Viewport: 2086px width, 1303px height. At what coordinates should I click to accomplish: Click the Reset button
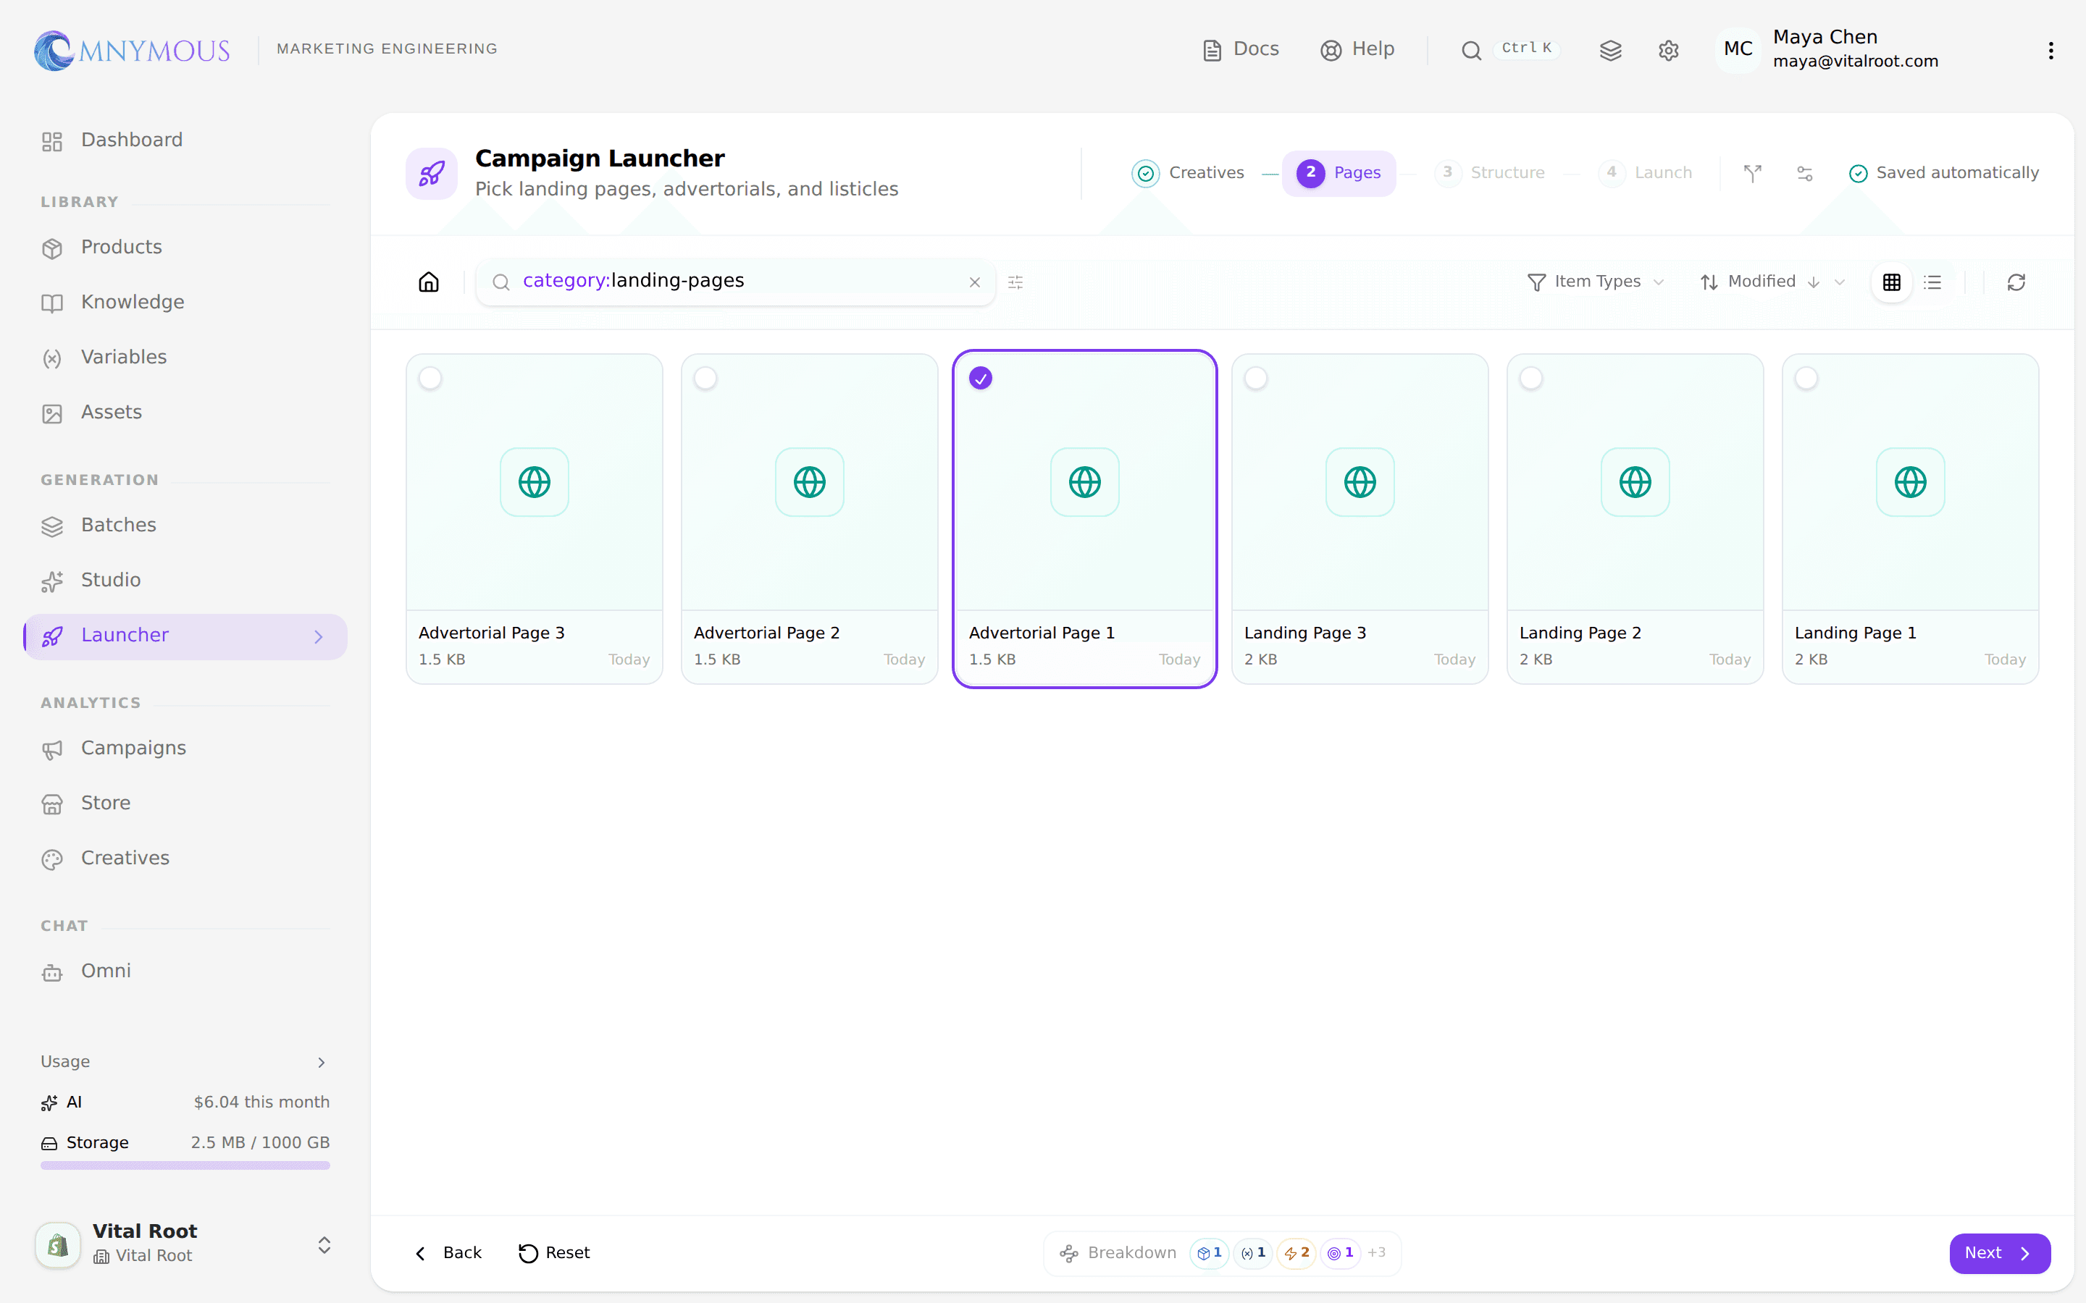point(554,1253)
